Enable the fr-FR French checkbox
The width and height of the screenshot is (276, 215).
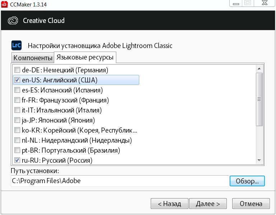click(x=17, y=100)
